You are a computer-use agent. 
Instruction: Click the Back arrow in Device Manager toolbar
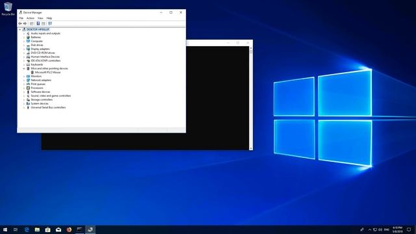click(x=20, y=23)
